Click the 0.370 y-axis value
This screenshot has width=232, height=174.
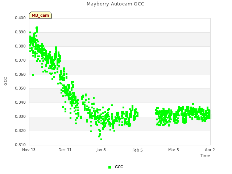click(20, 61)
